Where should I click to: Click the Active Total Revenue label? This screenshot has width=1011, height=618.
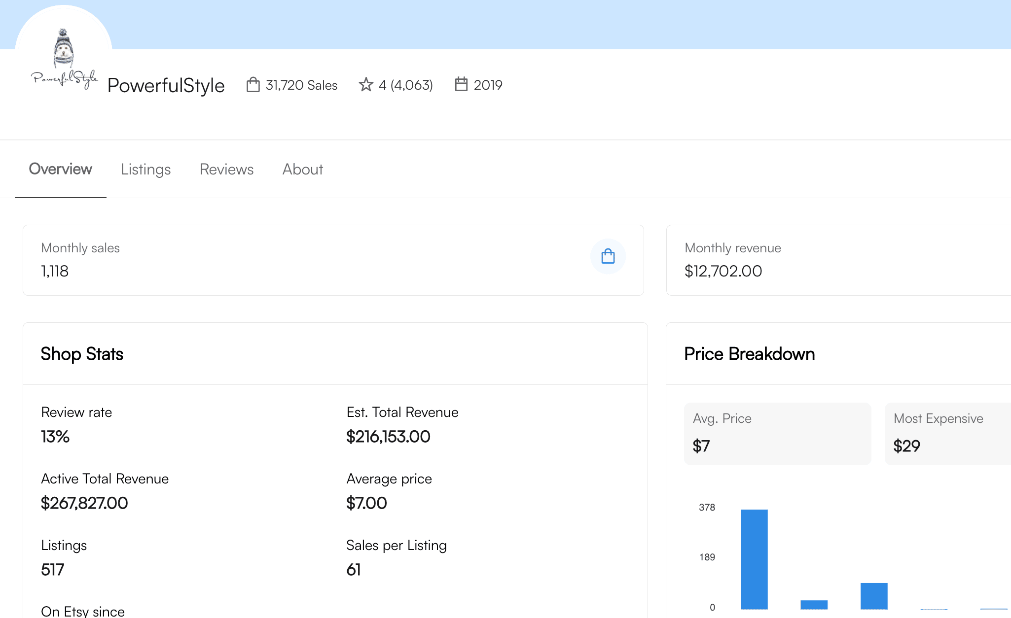(105, 479)
